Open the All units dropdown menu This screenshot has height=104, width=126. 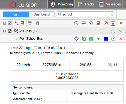[113, 31]
